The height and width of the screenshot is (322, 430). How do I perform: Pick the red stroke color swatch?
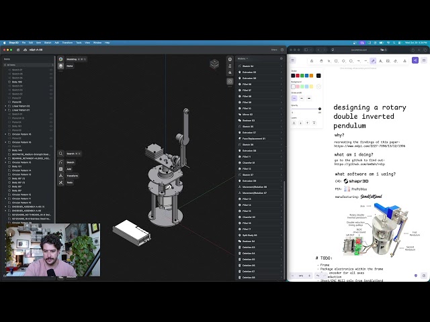click(x=298, y=76)
